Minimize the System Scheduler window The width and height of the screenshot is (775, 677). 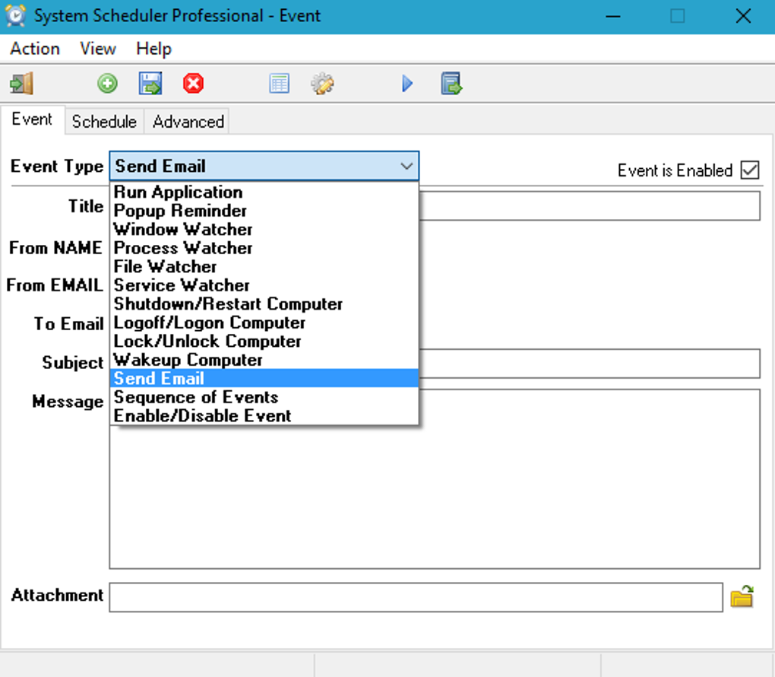(613, 16)
